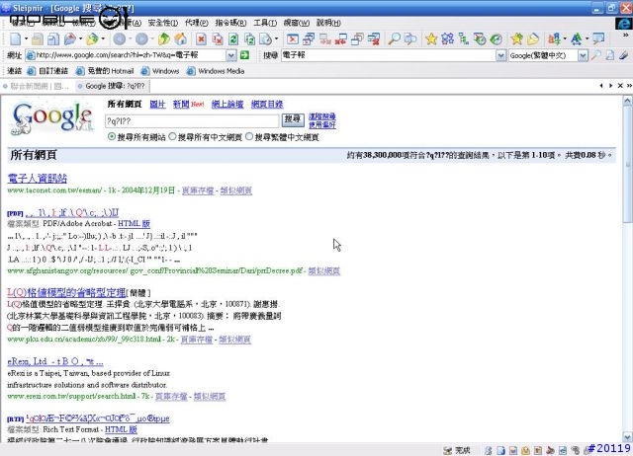Go back with the Back arrow button

(119, 39)
